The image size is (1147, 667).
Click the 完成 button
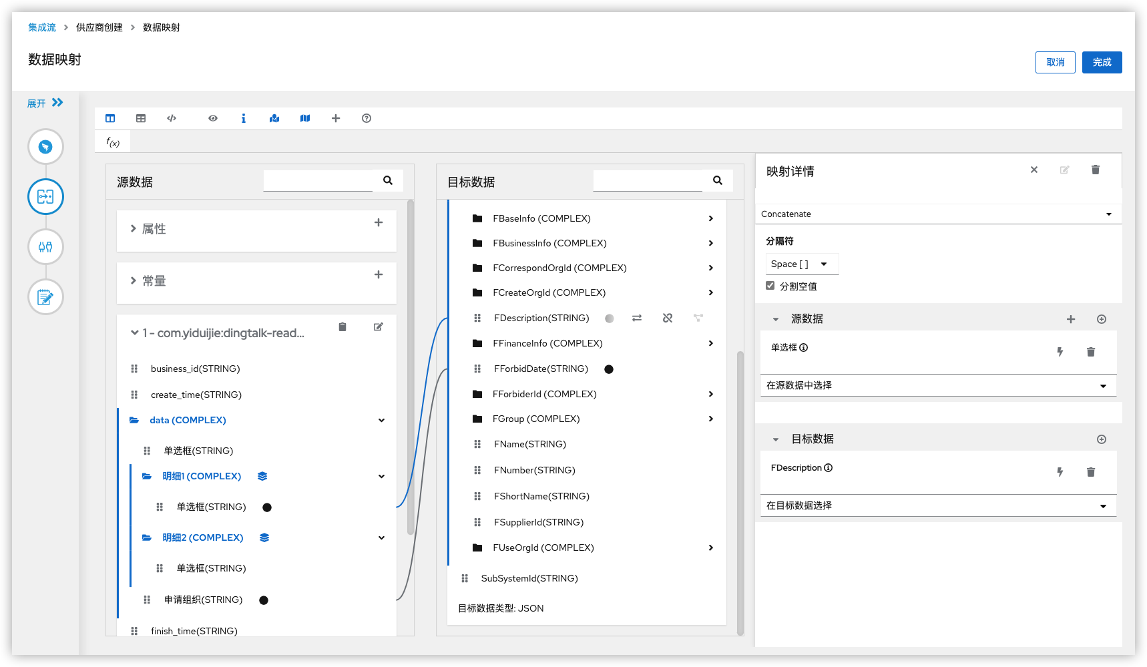1102,62
